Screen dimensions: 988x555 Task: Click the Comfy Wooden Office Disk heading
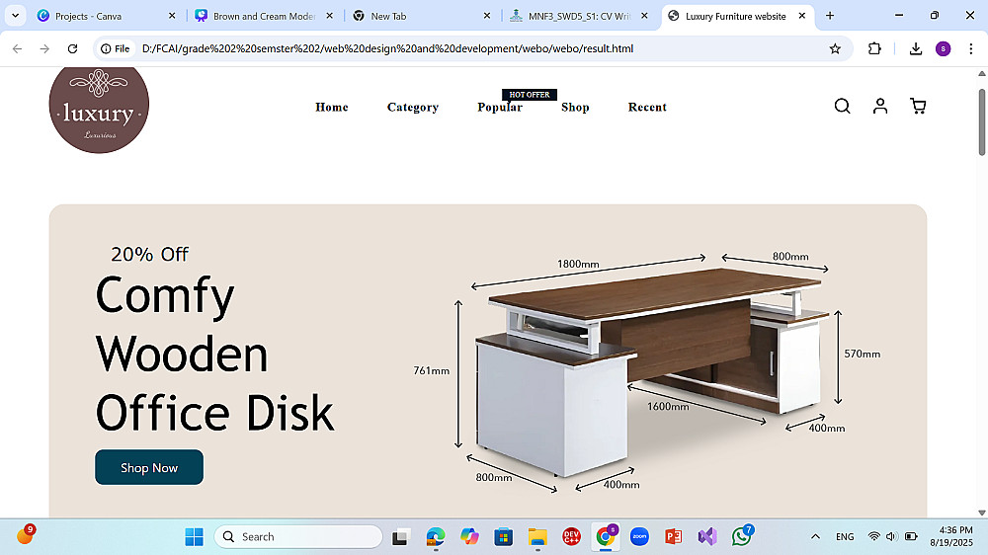214,354
